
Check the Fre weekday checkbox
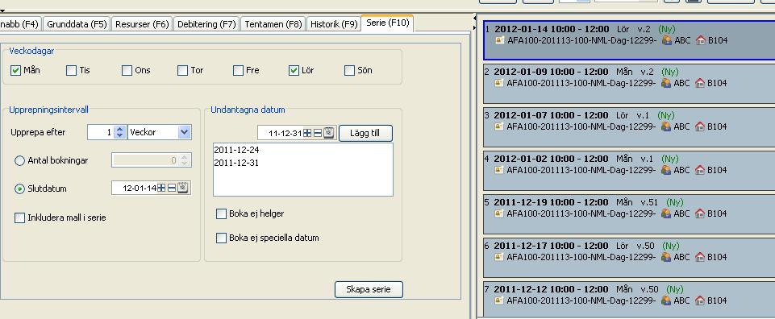click(238, 70)
